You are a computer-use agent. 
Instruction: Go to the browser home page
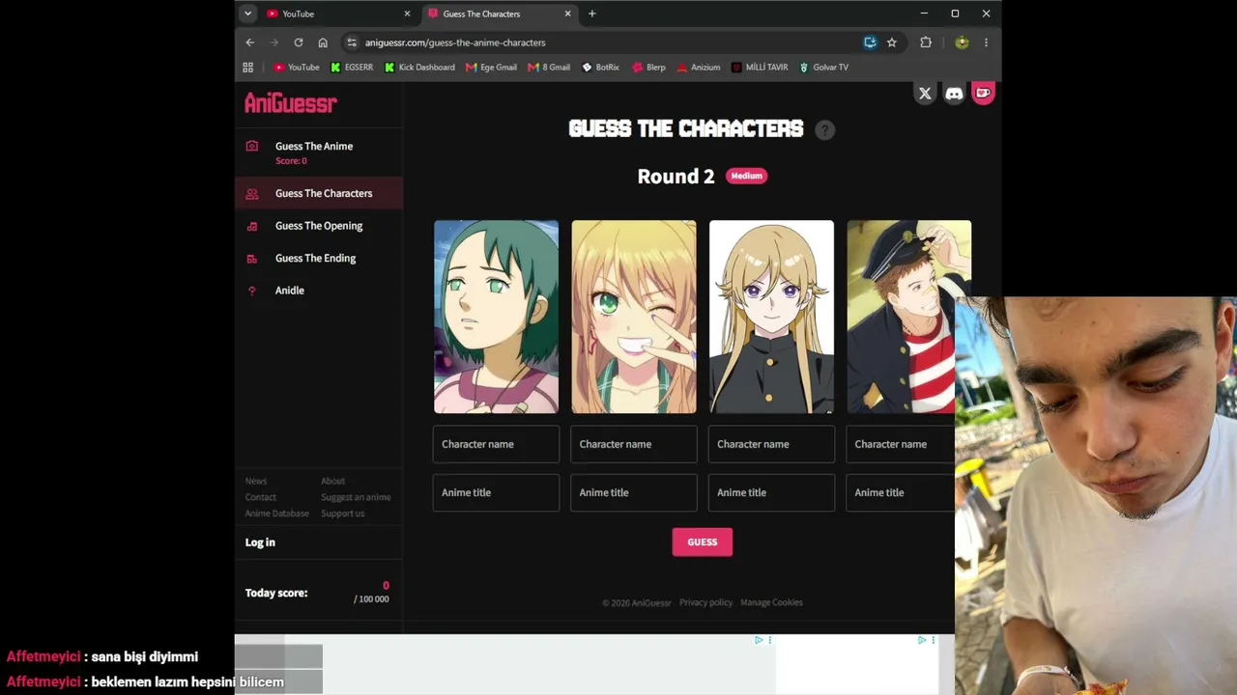tap(323, 42)
